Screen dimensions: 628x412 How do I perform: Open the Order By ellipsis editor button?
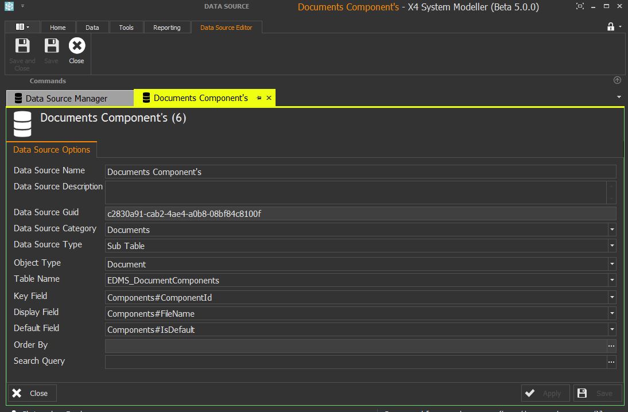coord(611,346)
